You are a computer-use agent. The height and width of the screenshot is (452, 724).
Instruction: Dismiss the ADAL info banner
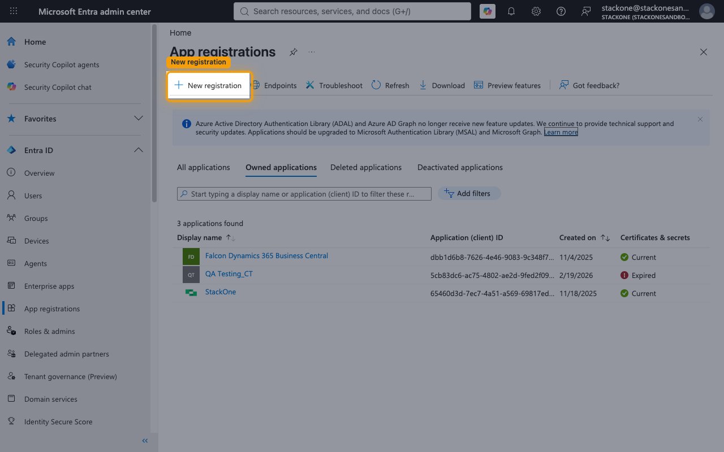click(x=700, y=119)
